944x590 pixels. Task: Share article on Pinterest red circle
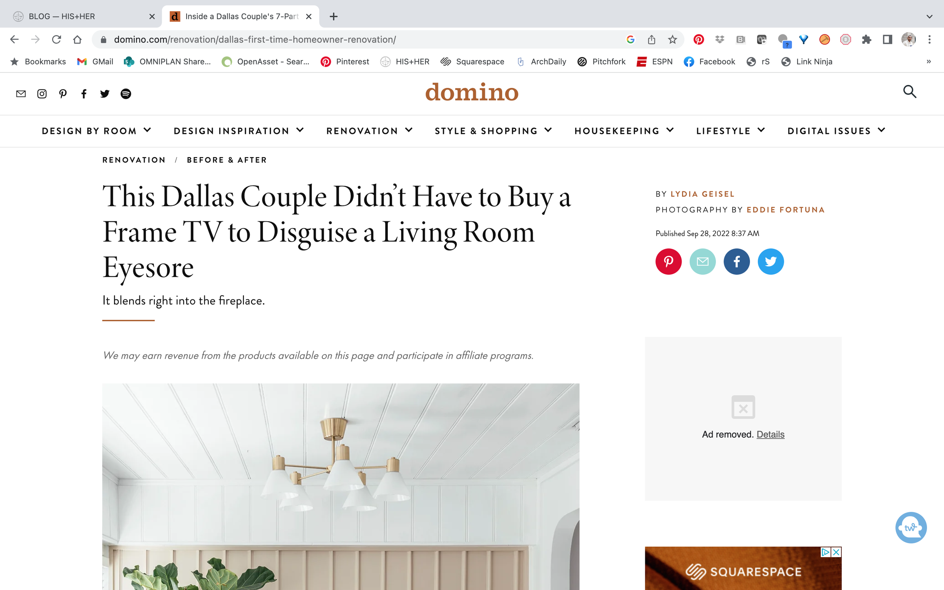668,262
